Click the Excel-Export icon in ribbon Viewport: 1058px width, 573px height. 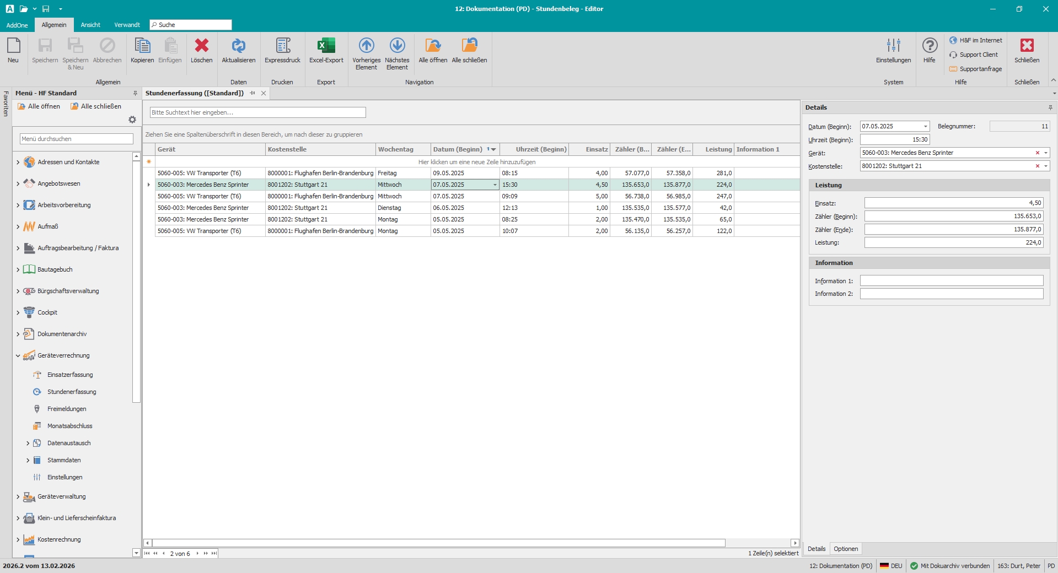pyautogui.click(x=326, y=46)
